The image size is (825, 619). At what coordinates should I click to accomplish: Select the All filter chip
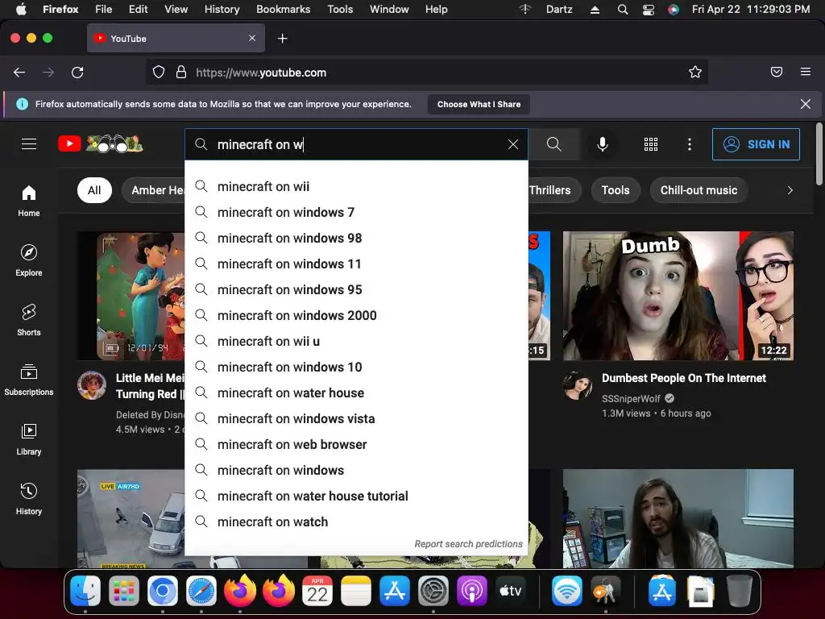(94, 190)
